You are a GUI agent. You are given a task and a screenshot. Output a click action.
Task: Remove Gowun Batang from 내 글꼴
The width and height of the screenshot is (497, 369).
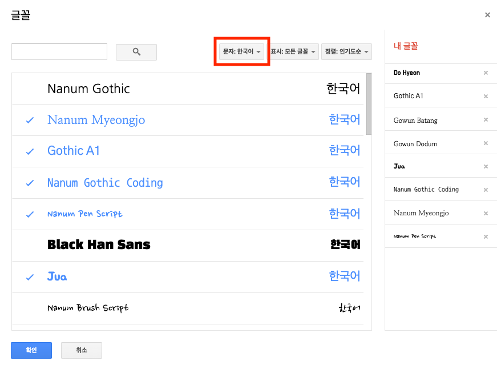(x=486, y=119)
